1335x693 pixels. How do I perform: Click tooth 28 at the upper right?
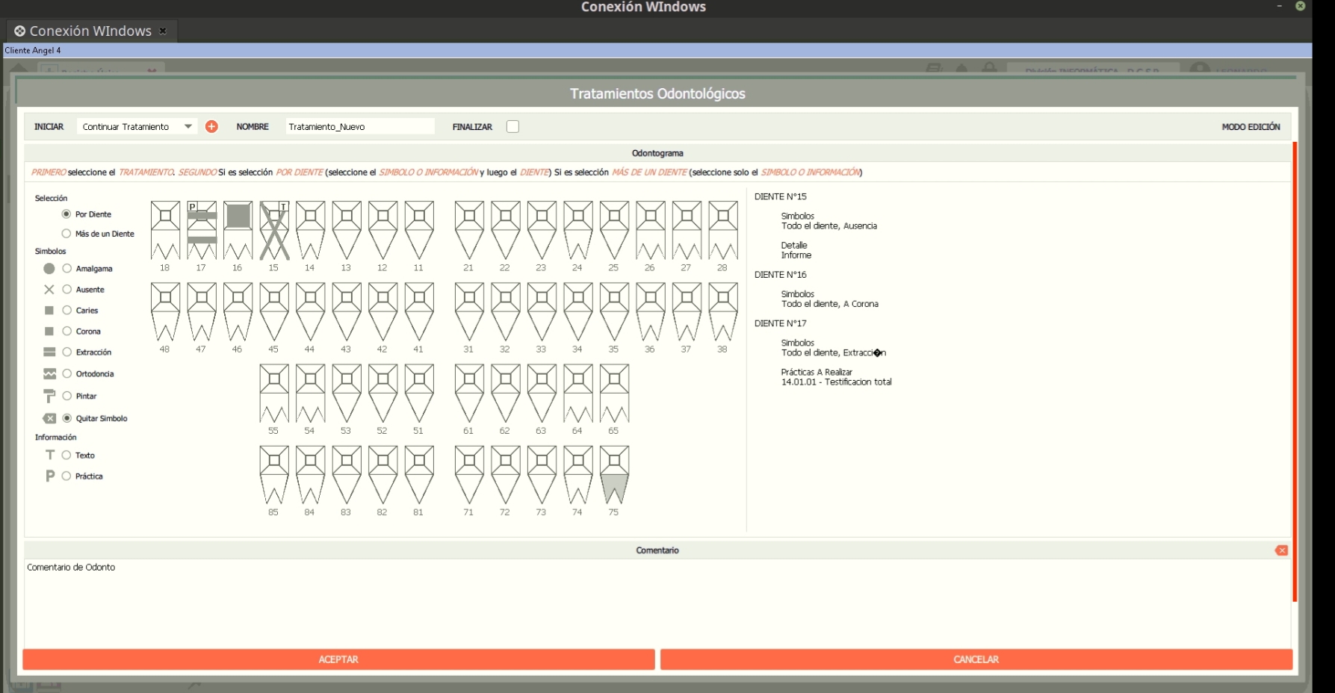723,230
